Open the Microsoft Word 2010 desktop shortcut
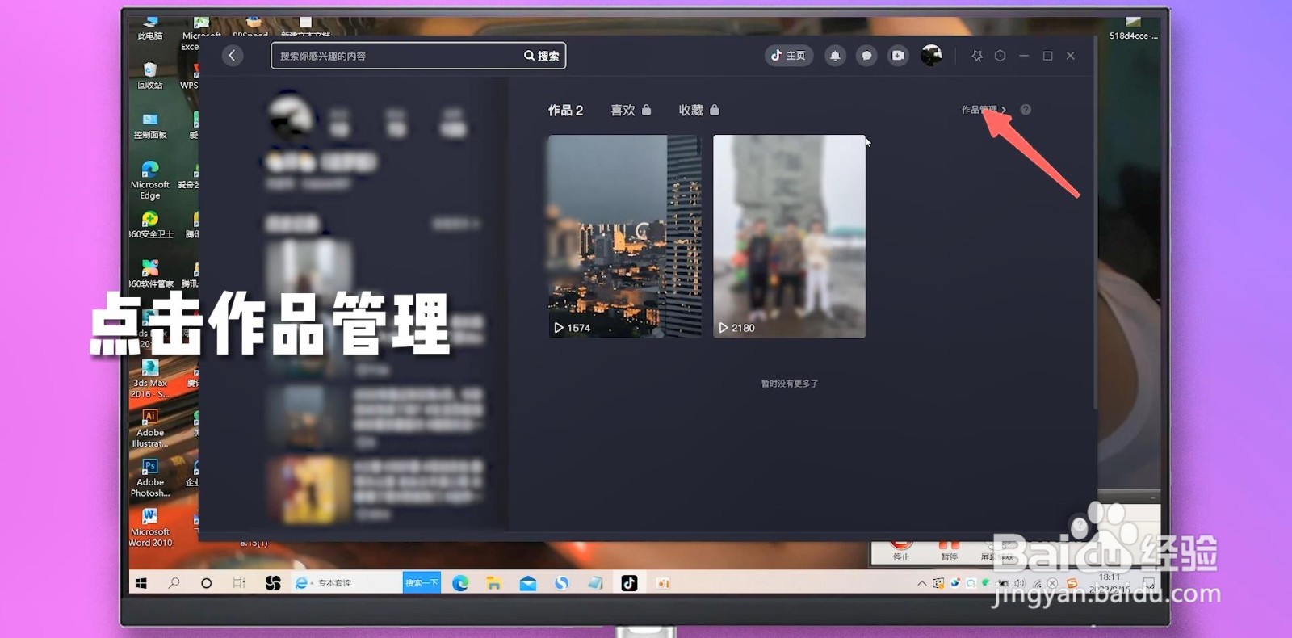Viewport: 1292px width, 638px height. click(x=150, y=527)
